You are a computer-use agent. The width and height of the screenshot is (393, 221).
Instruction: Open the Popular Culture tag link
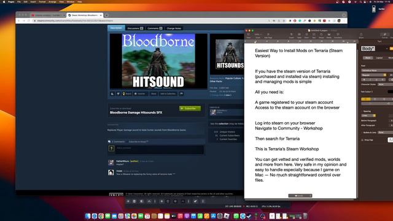coord(233,78)
